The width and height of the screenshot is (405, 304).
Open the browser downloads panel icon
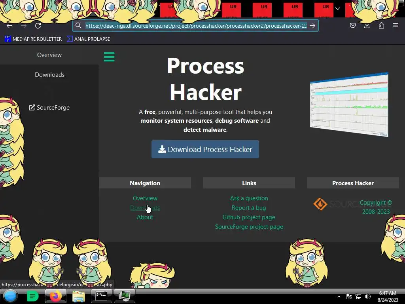click(367, 25)
